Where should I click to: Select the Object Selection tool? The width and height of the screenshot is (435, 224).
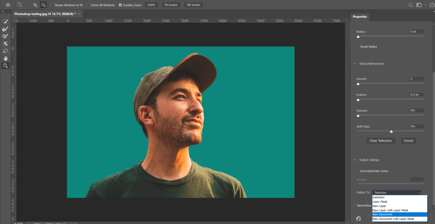tap(5, 44)
